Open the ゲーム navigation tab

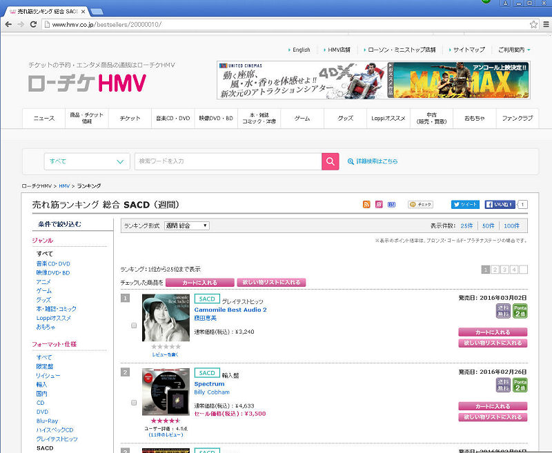tap(302, 118)
